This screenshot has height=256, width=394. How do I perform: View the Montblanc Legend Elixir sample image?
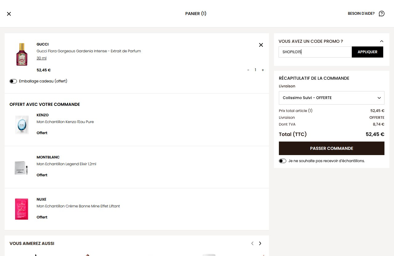[x=22, y=168]
